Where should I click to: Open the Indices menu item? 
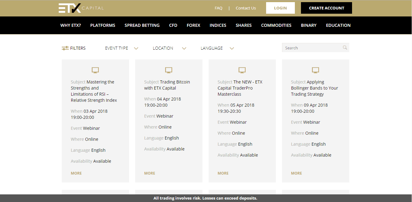pyautogui.click(x=218, y=25)
